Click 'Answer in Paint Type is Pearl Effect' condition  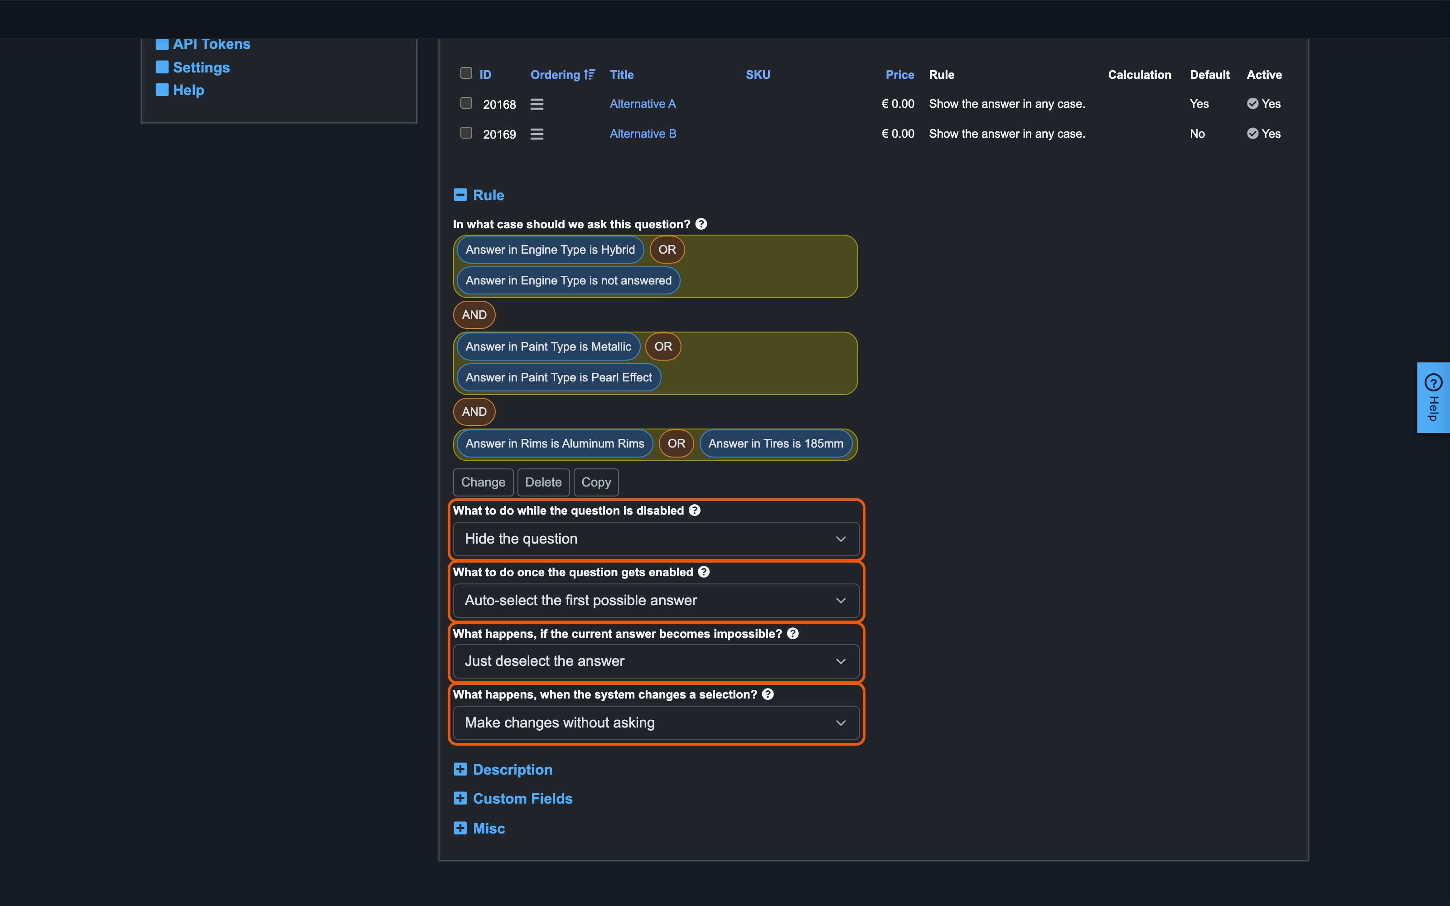pos(558,377)
